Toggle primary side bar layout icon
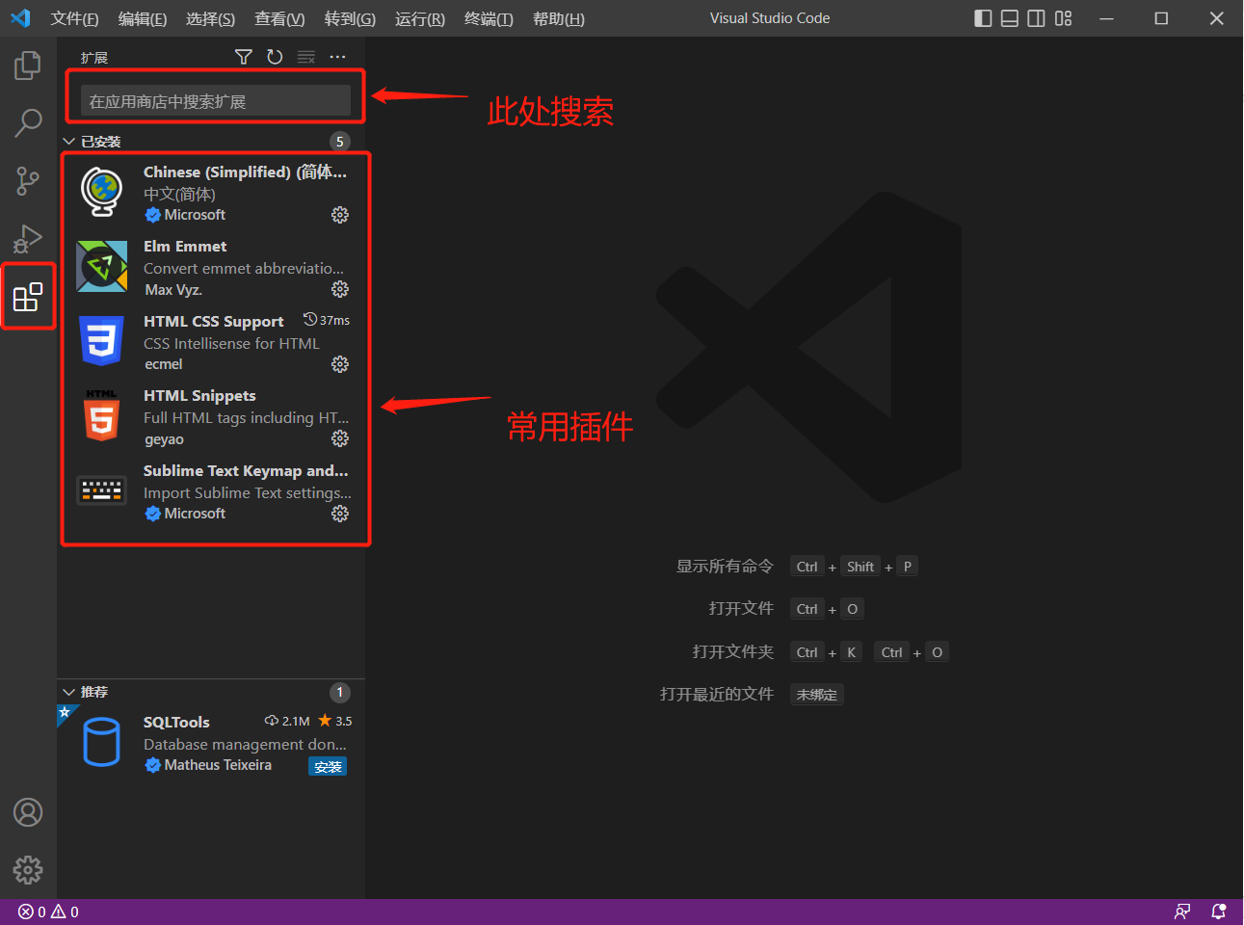1244x925 pixels. [983, 18]
